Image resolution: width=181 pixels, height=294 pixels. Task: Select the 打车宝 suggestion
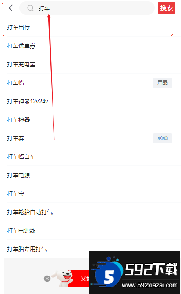click(x=91, y=194)
